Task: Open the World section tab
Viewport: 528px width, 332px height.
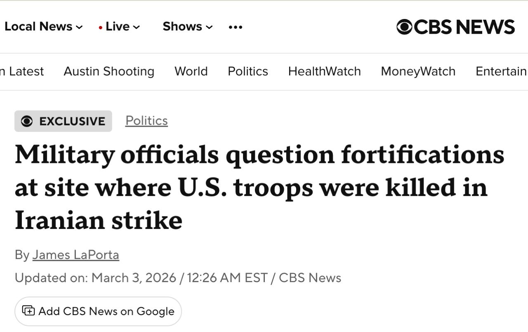Action: (x=191, y=71)
